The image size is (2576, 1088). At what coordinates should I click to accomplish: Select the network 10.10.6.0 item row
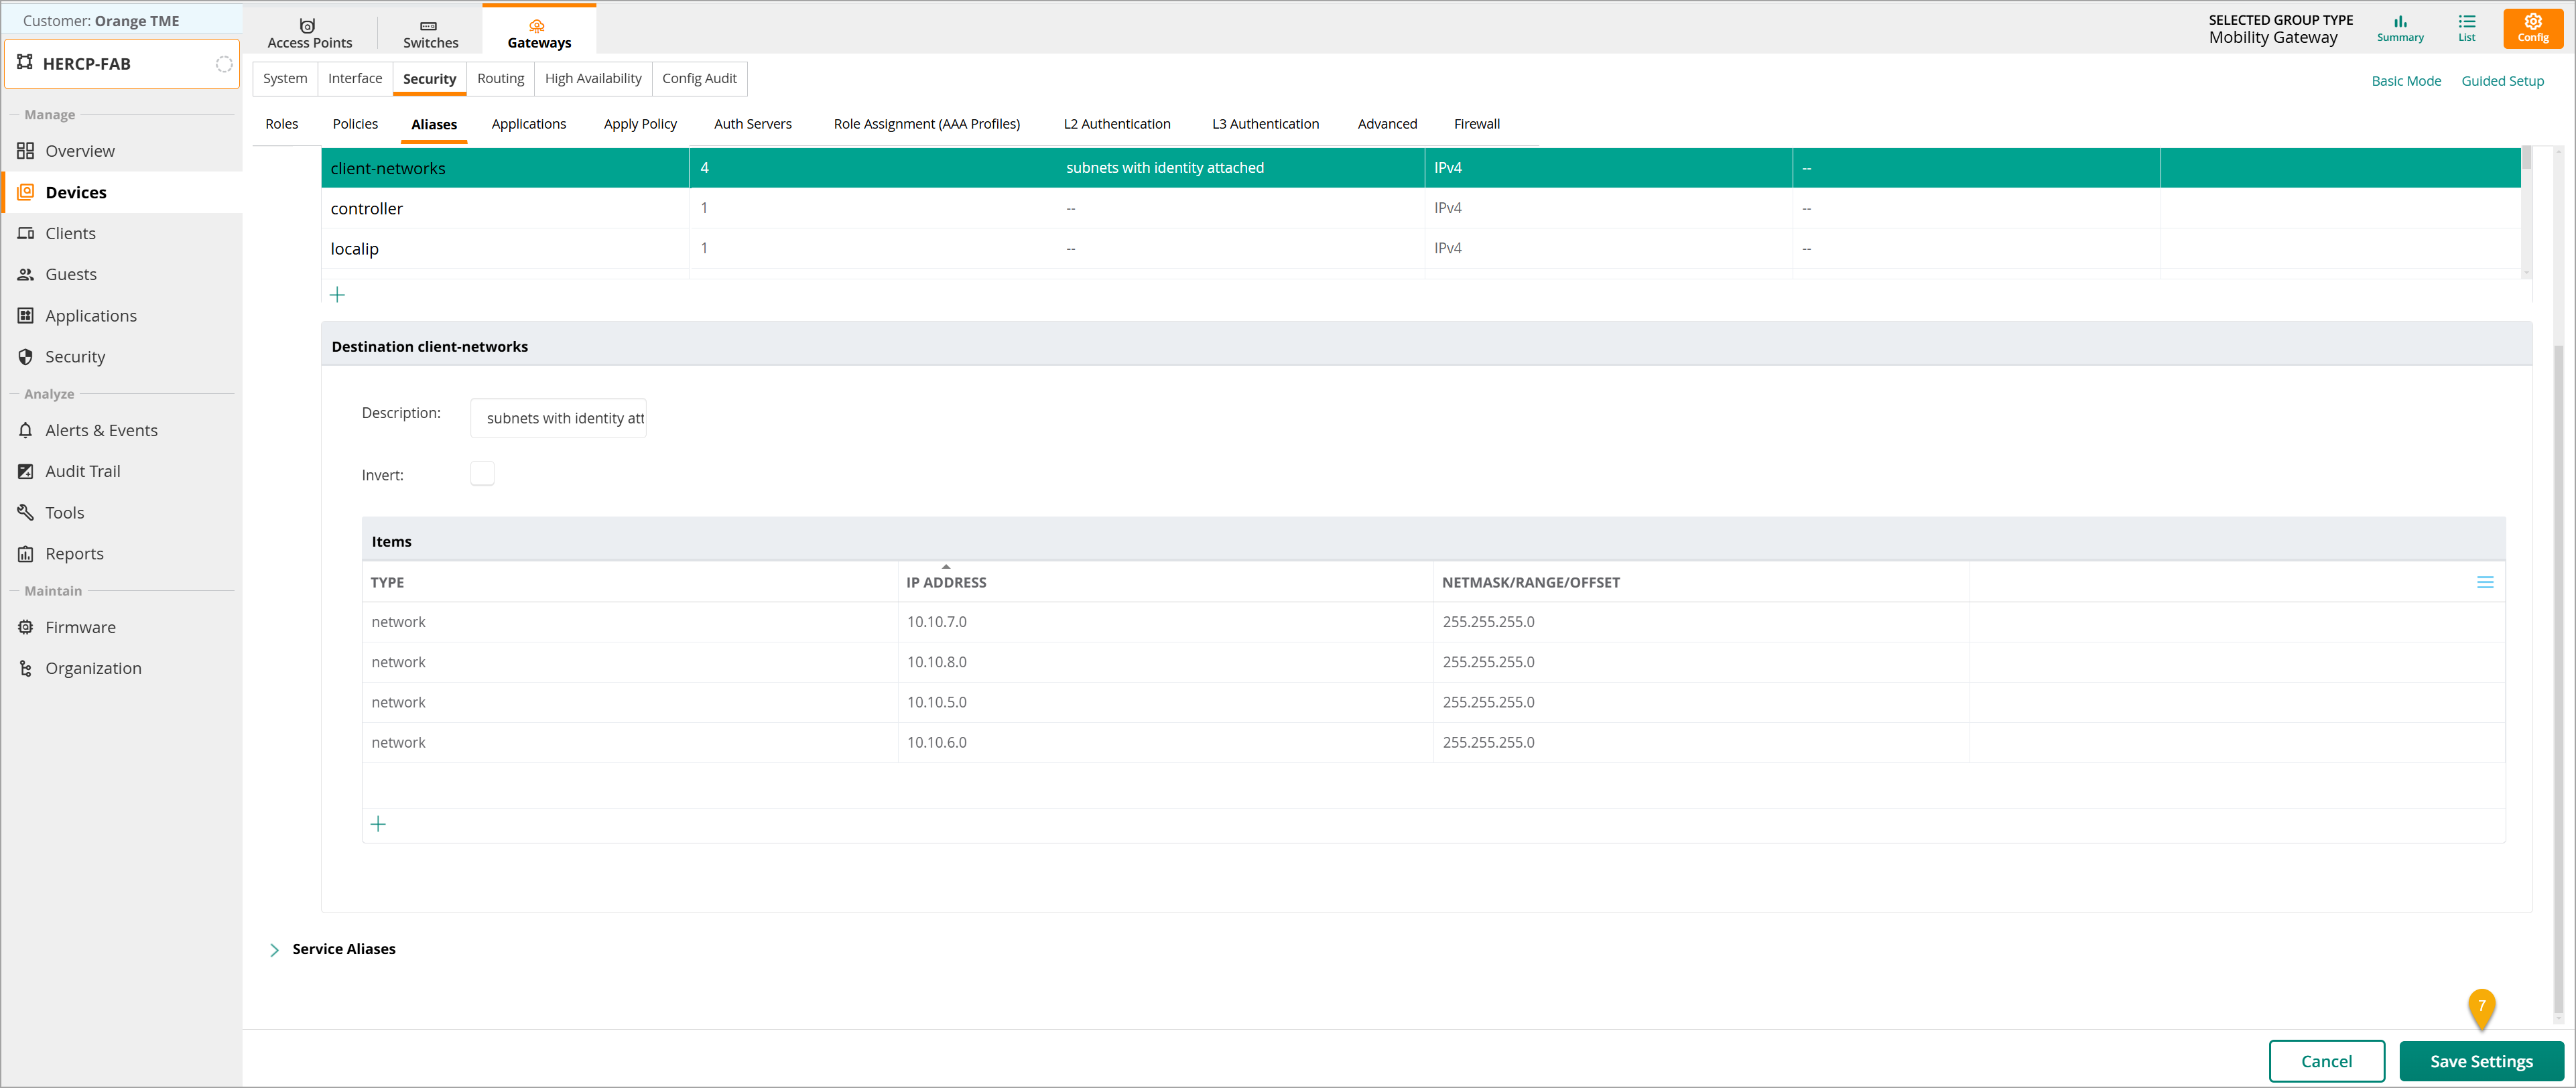coord(1433,742)
